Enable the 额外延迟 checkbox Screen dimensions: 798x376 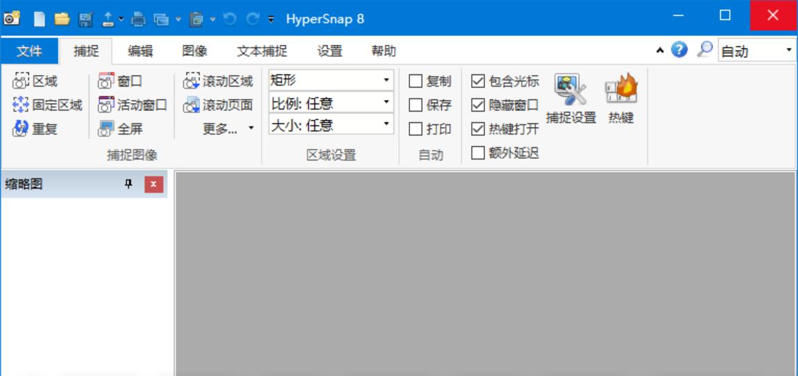coord(478,153)
